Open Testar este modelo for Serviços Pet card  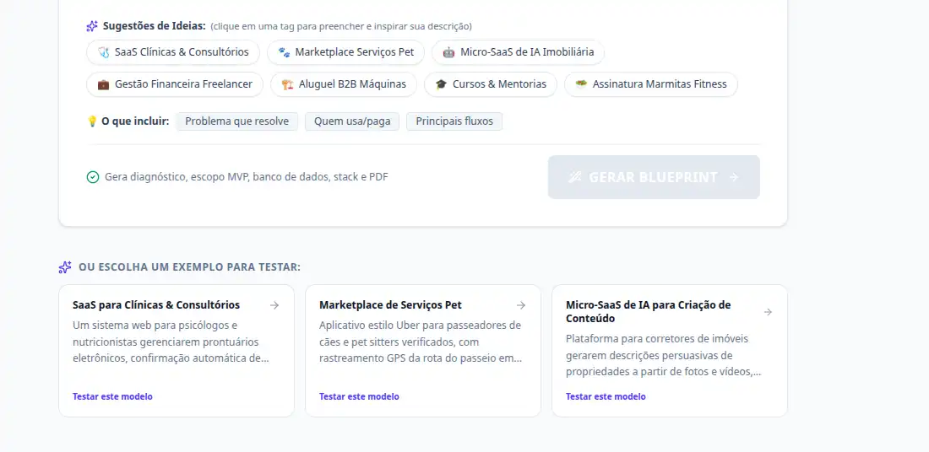359,396
